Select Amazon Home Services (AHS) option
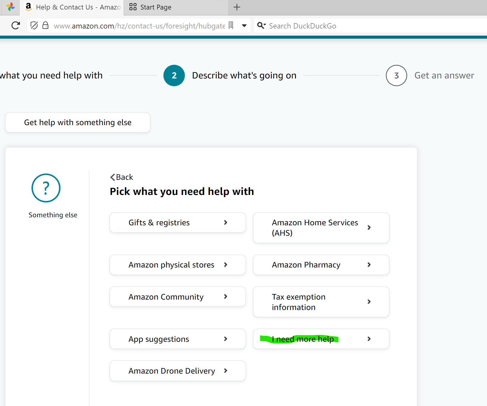487x406 pixels. (x=321, y=228)
